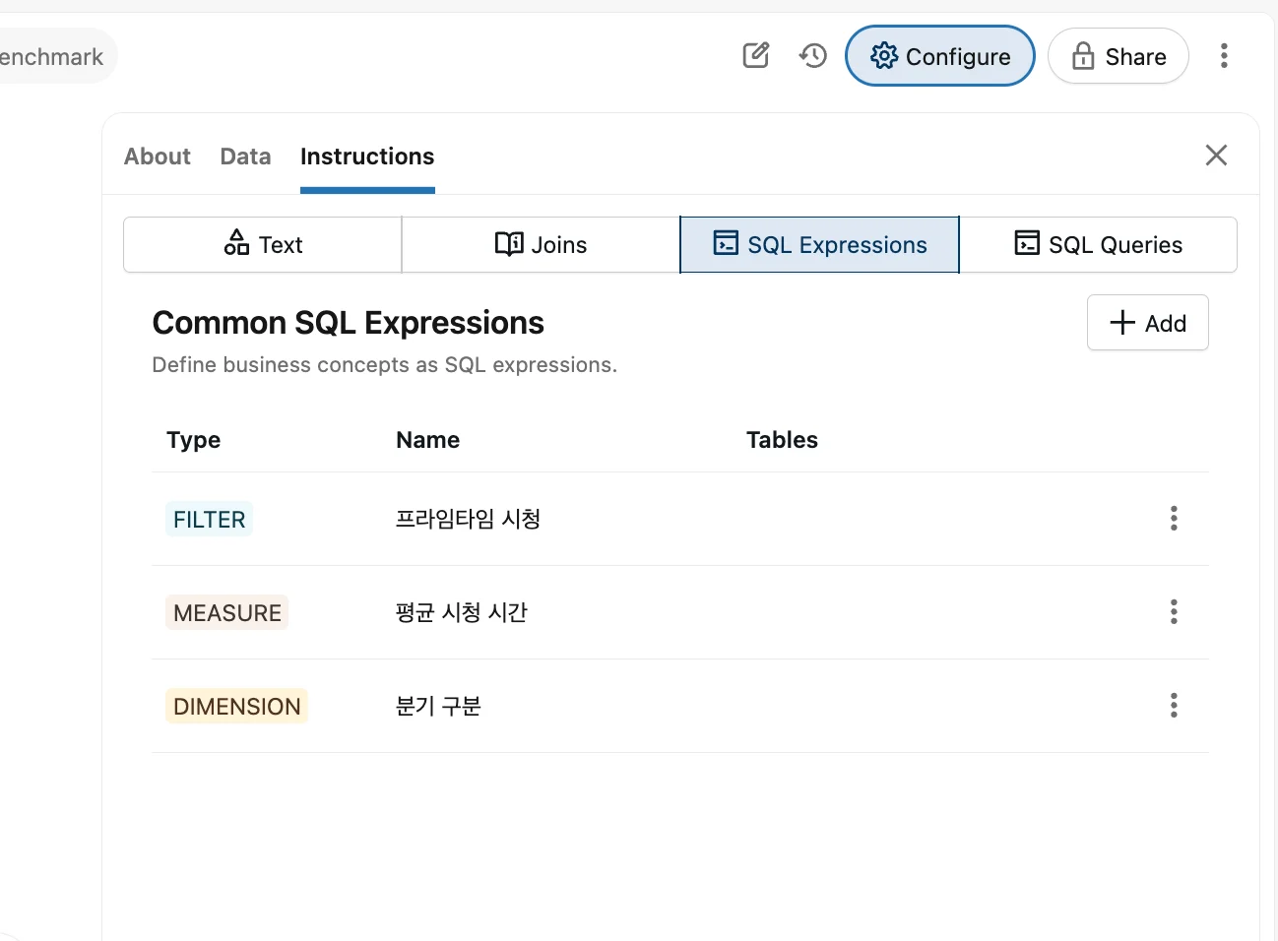Click the Add button
Viewport: 1278px width, 941px height.
pos(1148,323)
